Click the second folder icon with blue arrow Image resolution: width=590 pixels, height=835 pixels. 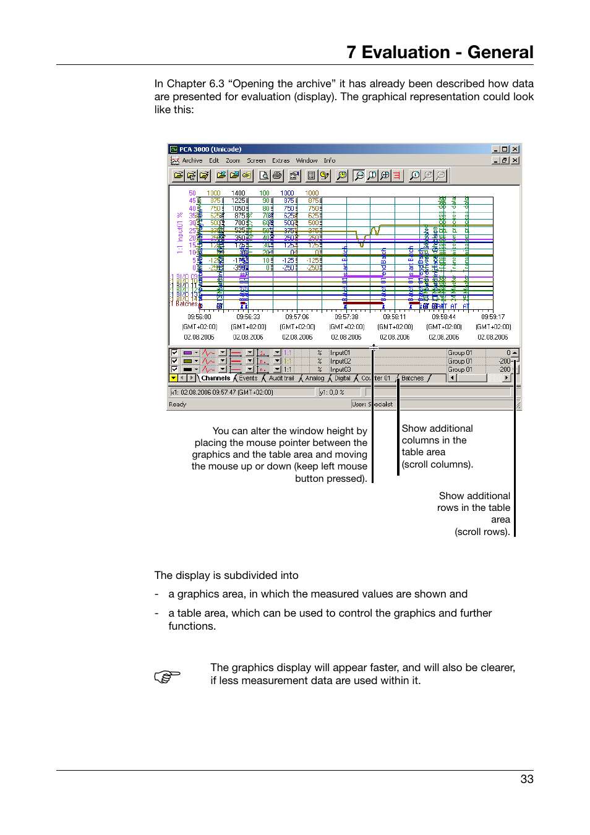point(234,176)
